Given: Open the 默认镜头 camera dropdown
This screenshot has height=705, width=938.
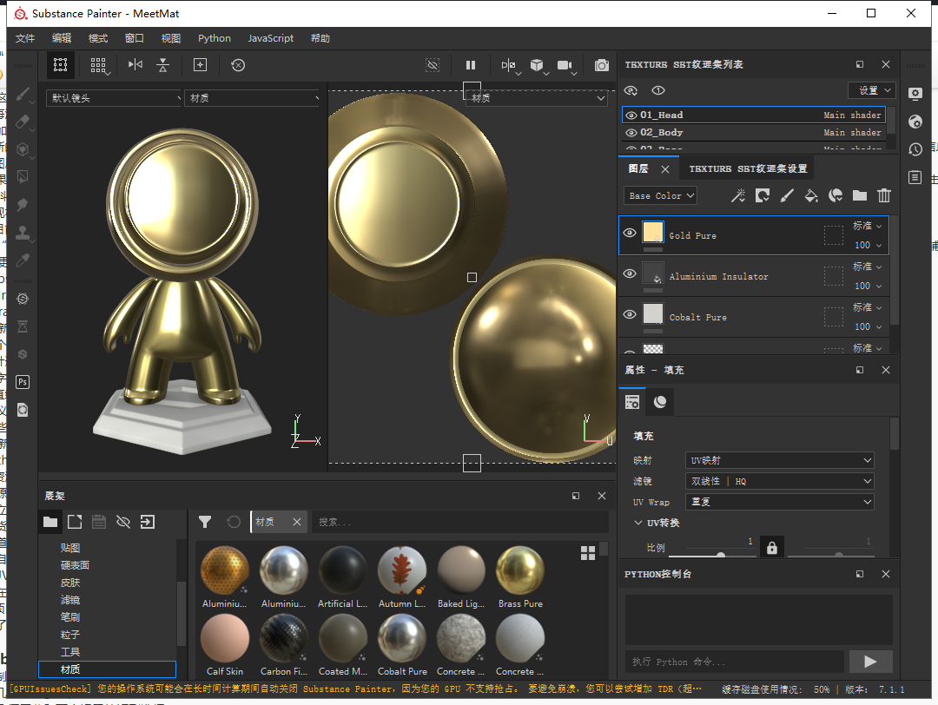Looking at the screenshot, I should pos(114,98).
